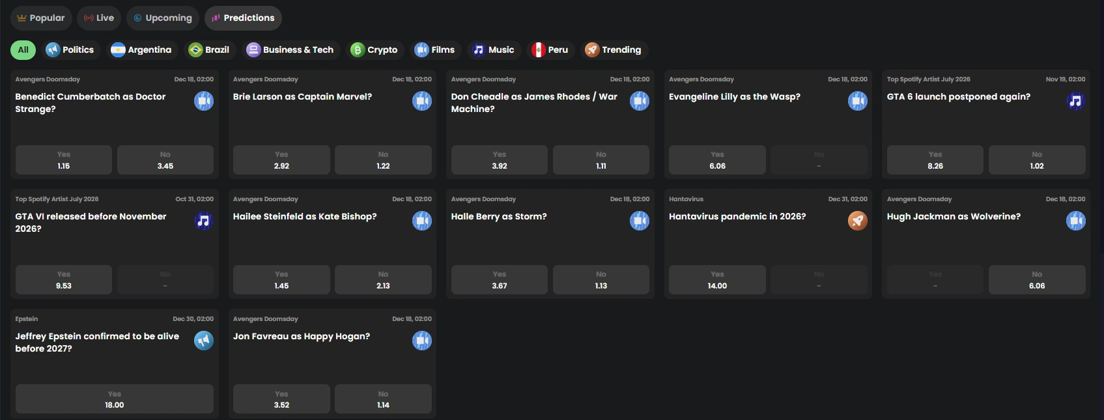Bet Yes 18.00 on Epstein alive
Screen dimensions: 1104x420
point(115,399)
